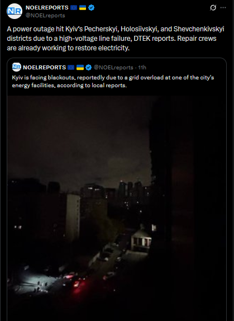
Task: Open the 11h timestamp of the quoted post
Action: coord(142,67)
